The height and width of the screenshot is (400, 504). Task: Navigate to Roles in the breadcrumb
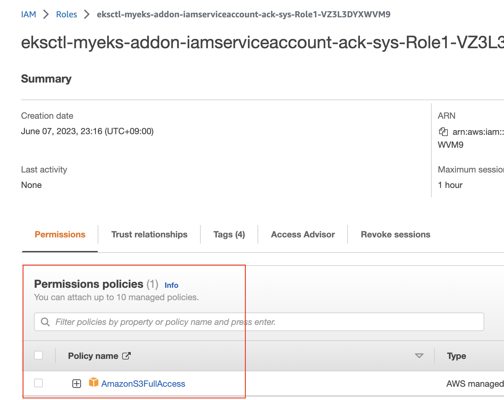coord(66,14)
